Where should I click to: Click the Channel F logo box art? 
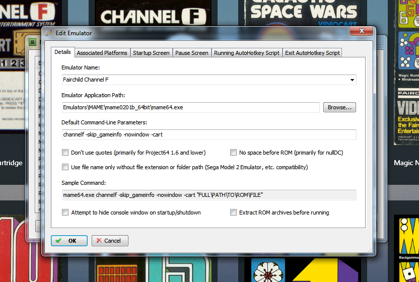(x=154, y=13)
